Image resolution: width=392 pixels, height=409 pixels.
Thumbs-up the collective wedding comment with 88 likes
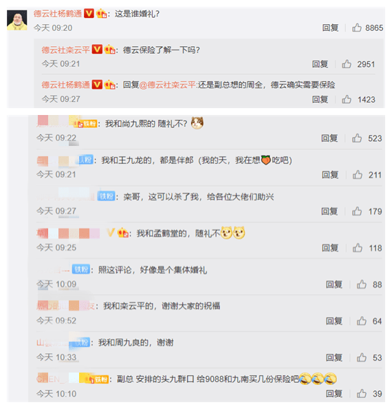point(362,284)
